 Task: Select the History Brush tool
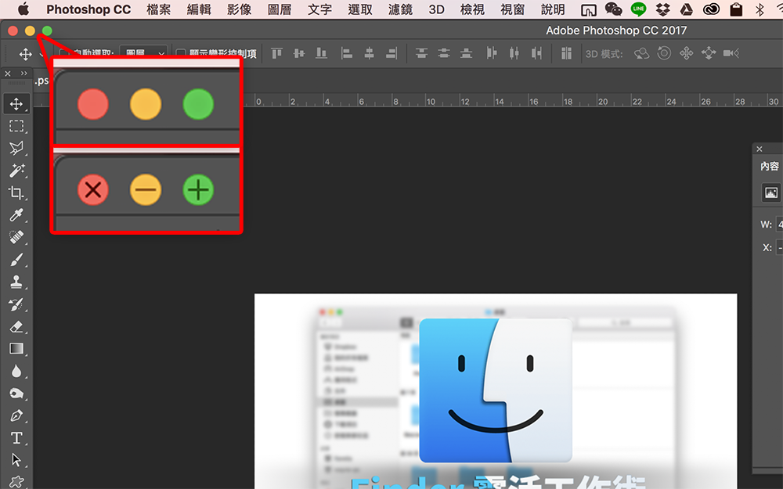[x=16, y=304]
